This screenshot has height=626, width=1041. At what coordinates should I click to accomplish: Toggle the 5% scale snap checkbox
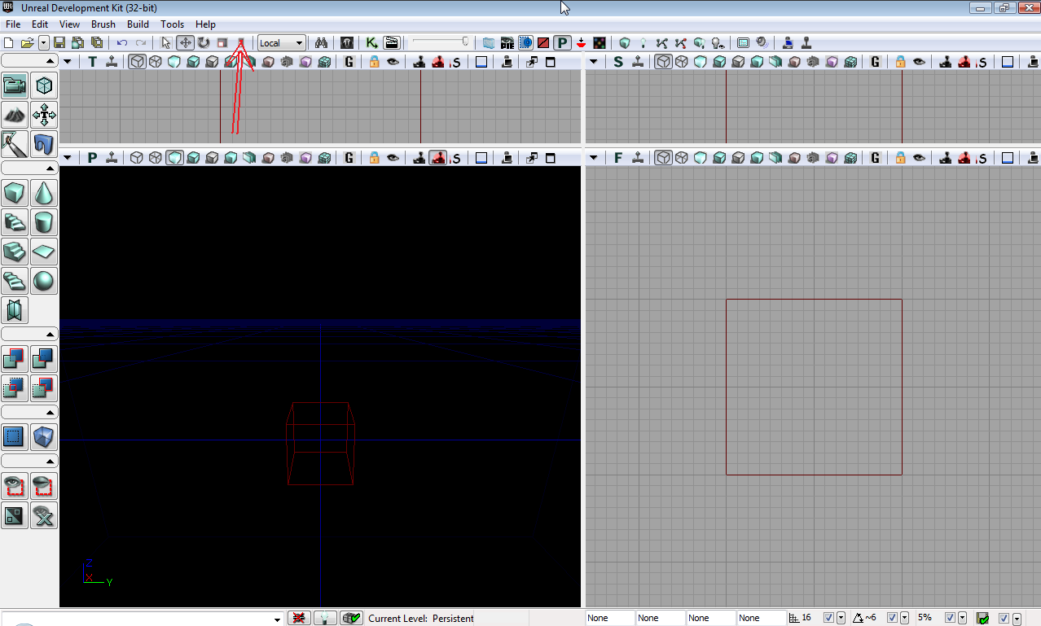(949, 618)
